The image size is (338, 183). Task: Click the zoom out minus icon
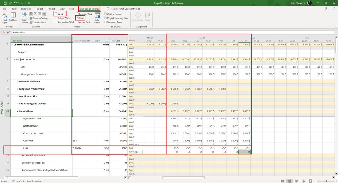click(316, 181)
